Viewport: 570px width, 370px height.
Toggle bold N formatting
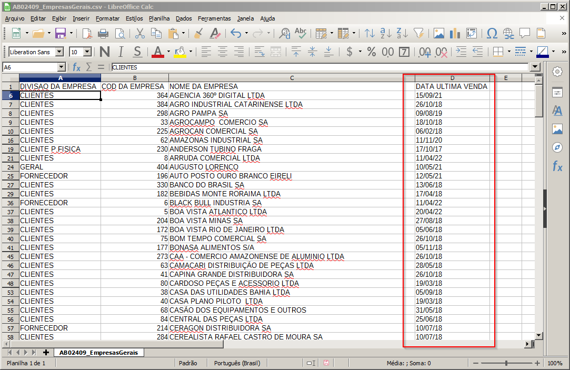coord(105,52)
